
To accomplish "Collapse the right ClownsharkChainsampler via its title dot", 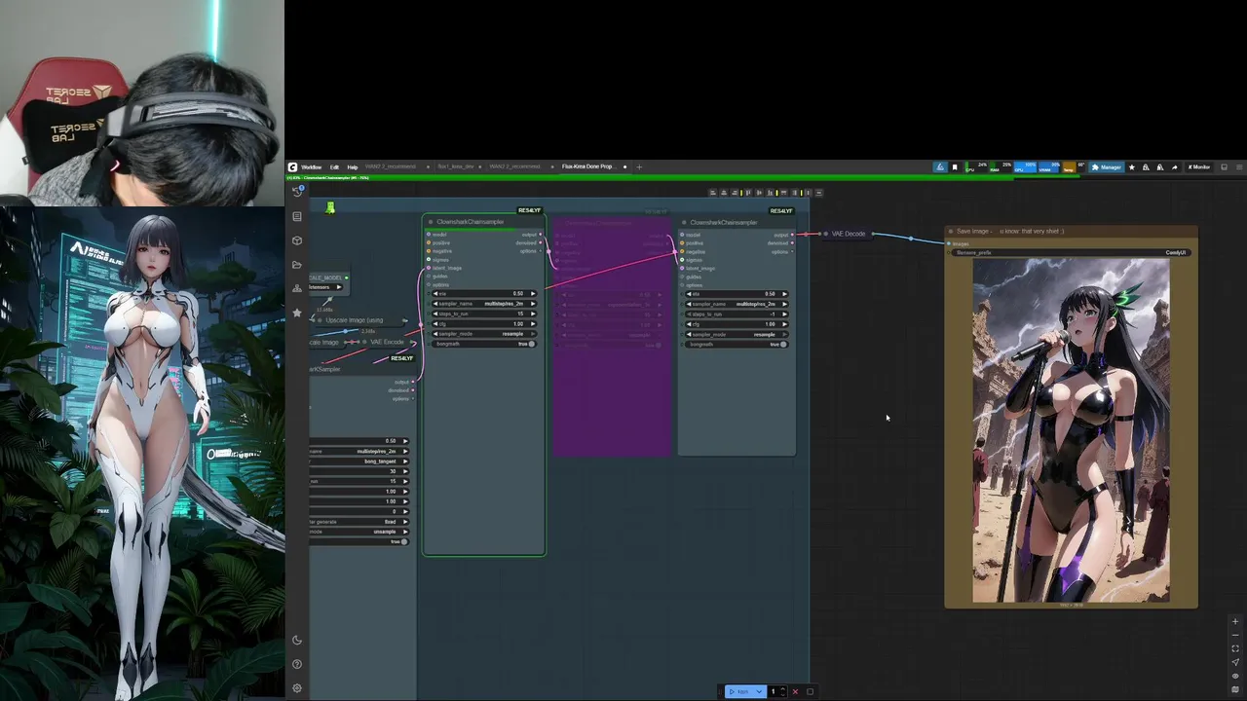I will pos(684,222).
